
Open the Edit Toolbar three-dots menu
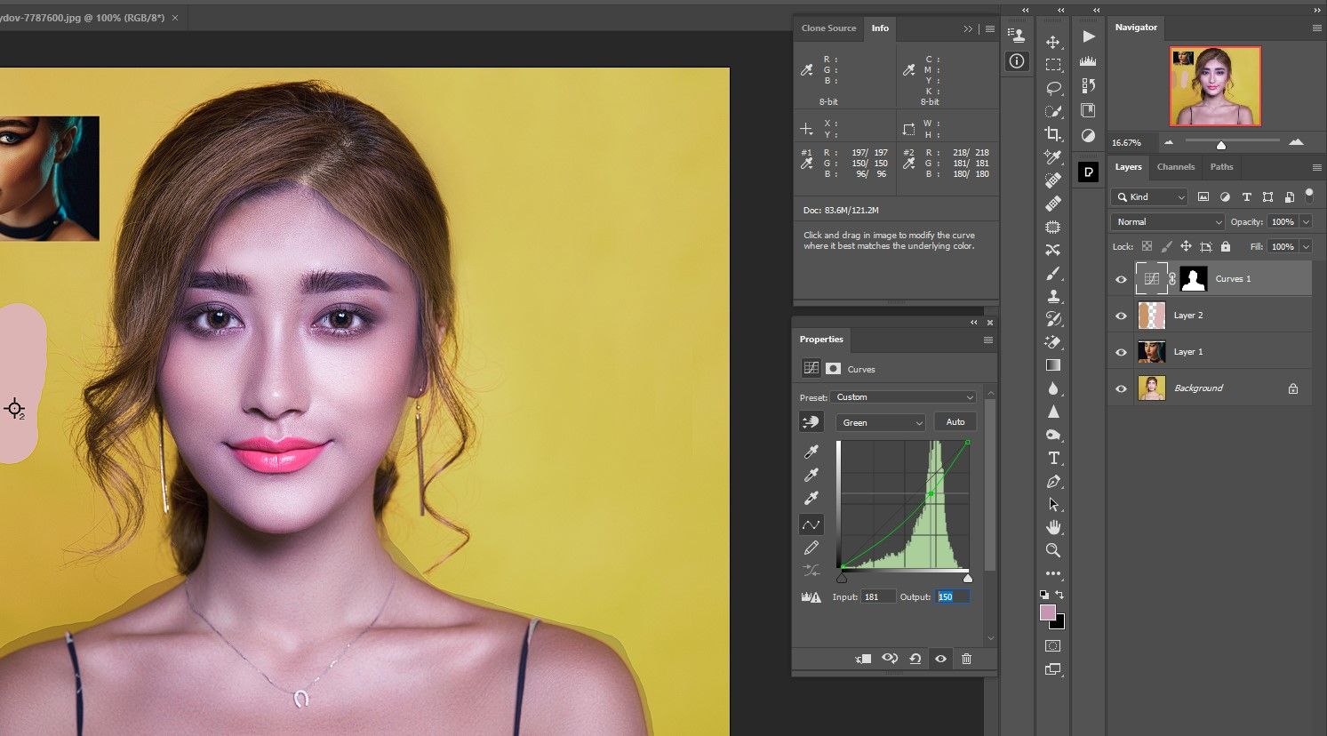pyautogui.click(x=1053, y=573)
